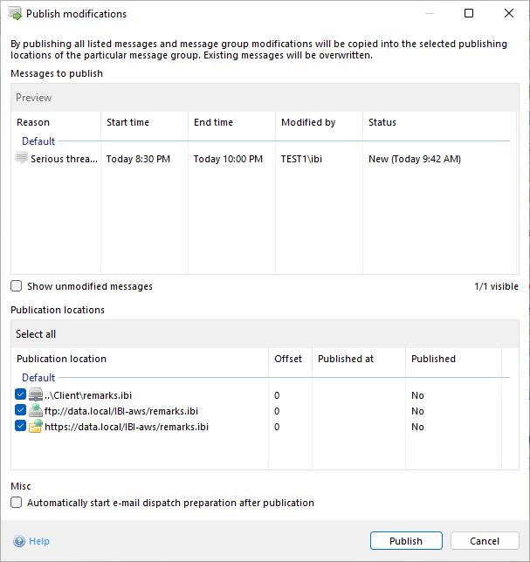Viewport: 530px width, 562px height.
Task: Click the Publish button
Action: pyautogui.click(x=406, y=541)
